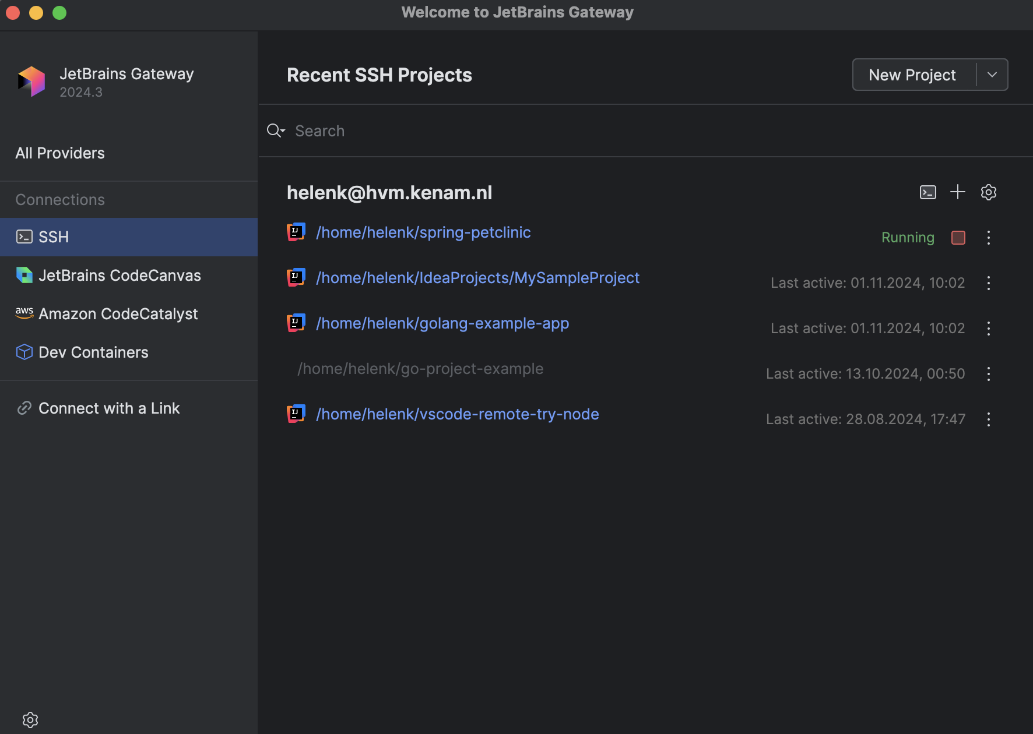The image size is (1033, 734).
Task: Open SSH terminal for helenk@hvm.kenam.nl
Action: point(927,192)
